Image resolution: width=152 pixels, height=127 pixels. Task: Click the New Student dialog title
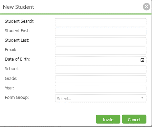coord(18,7)
